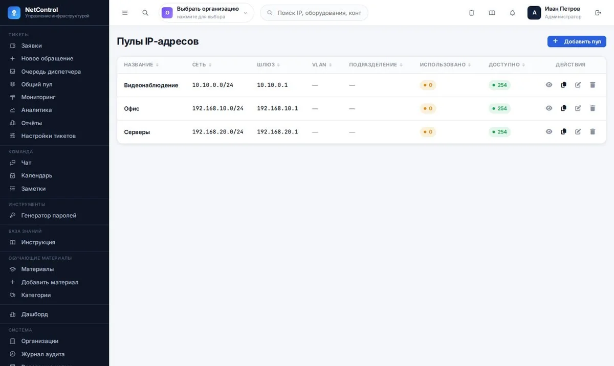
Task: Delete the Видеонаблюдение pool
Action: [x=593, y=85]
